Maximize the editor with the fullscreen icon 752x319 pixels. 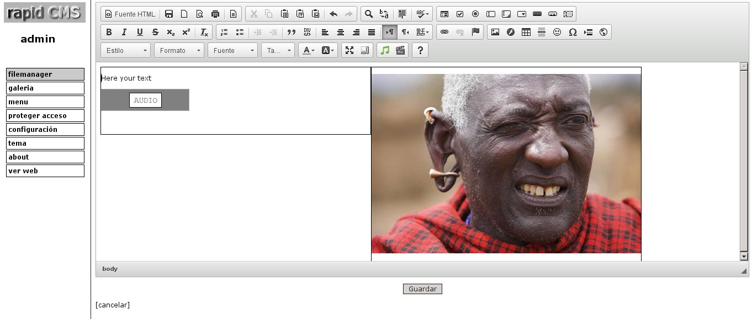coord(349,50)
